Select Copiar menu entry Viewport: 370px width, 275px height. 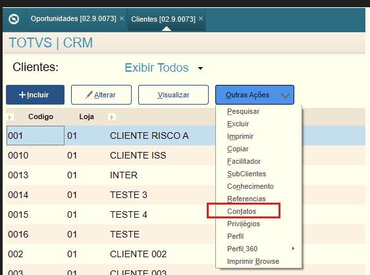coord(238,149)
